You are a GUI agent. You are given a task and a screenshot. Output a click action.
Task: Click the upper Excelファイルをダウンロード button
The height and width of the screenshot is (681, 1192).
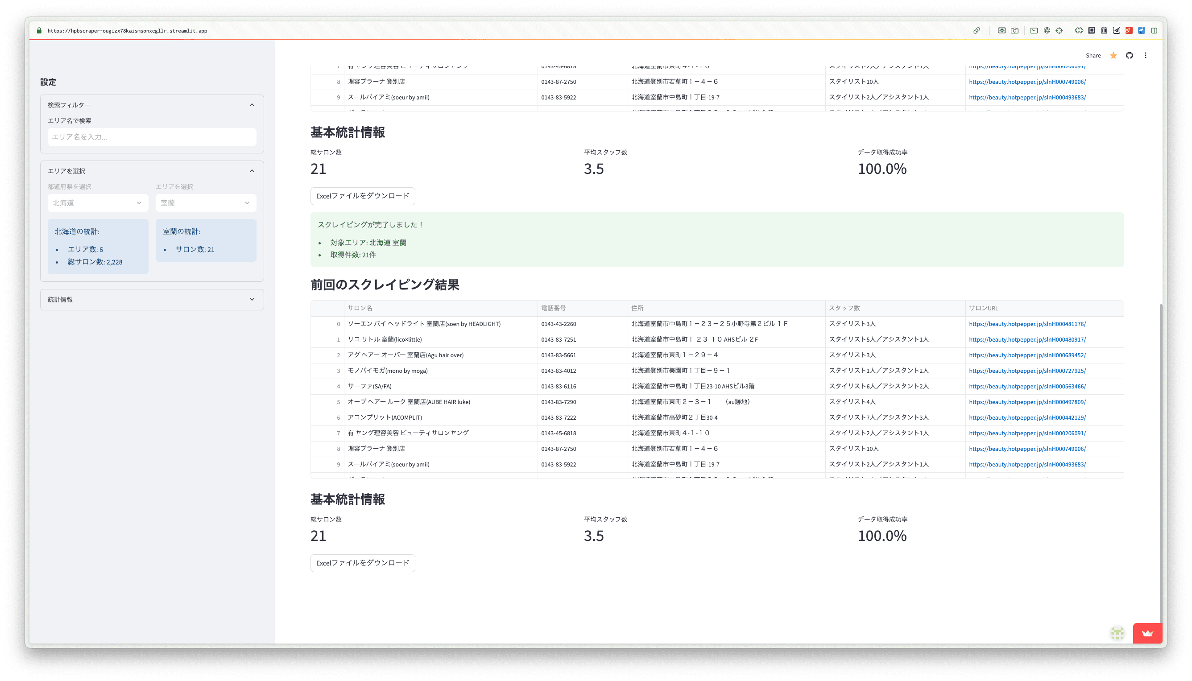click(x=363, y=196)
